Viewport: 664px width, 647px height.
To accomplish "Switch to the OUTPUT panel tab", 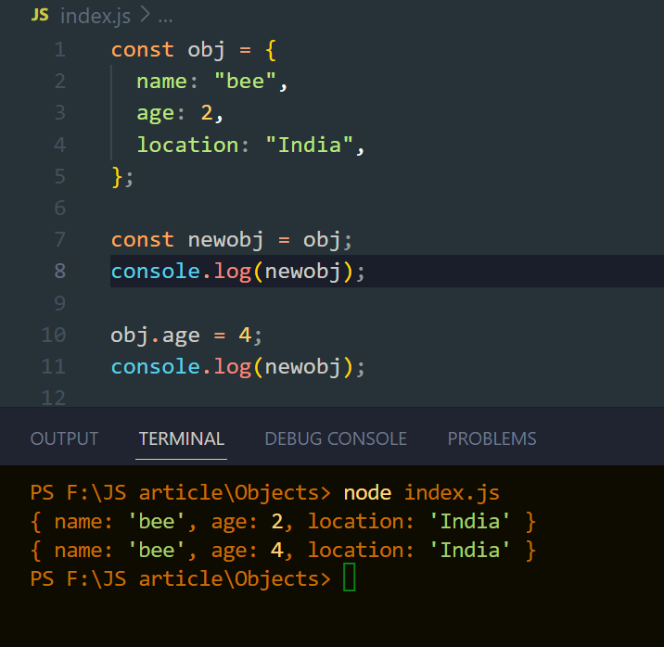I will tap(64, 438).
